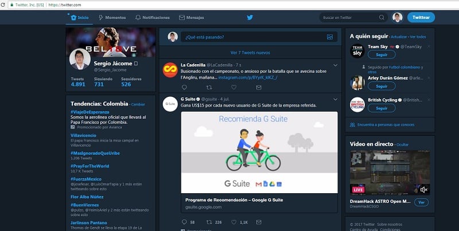
Task: Open the instagram.com link in La Cadenilla tweet
Action: click(248, 77)
